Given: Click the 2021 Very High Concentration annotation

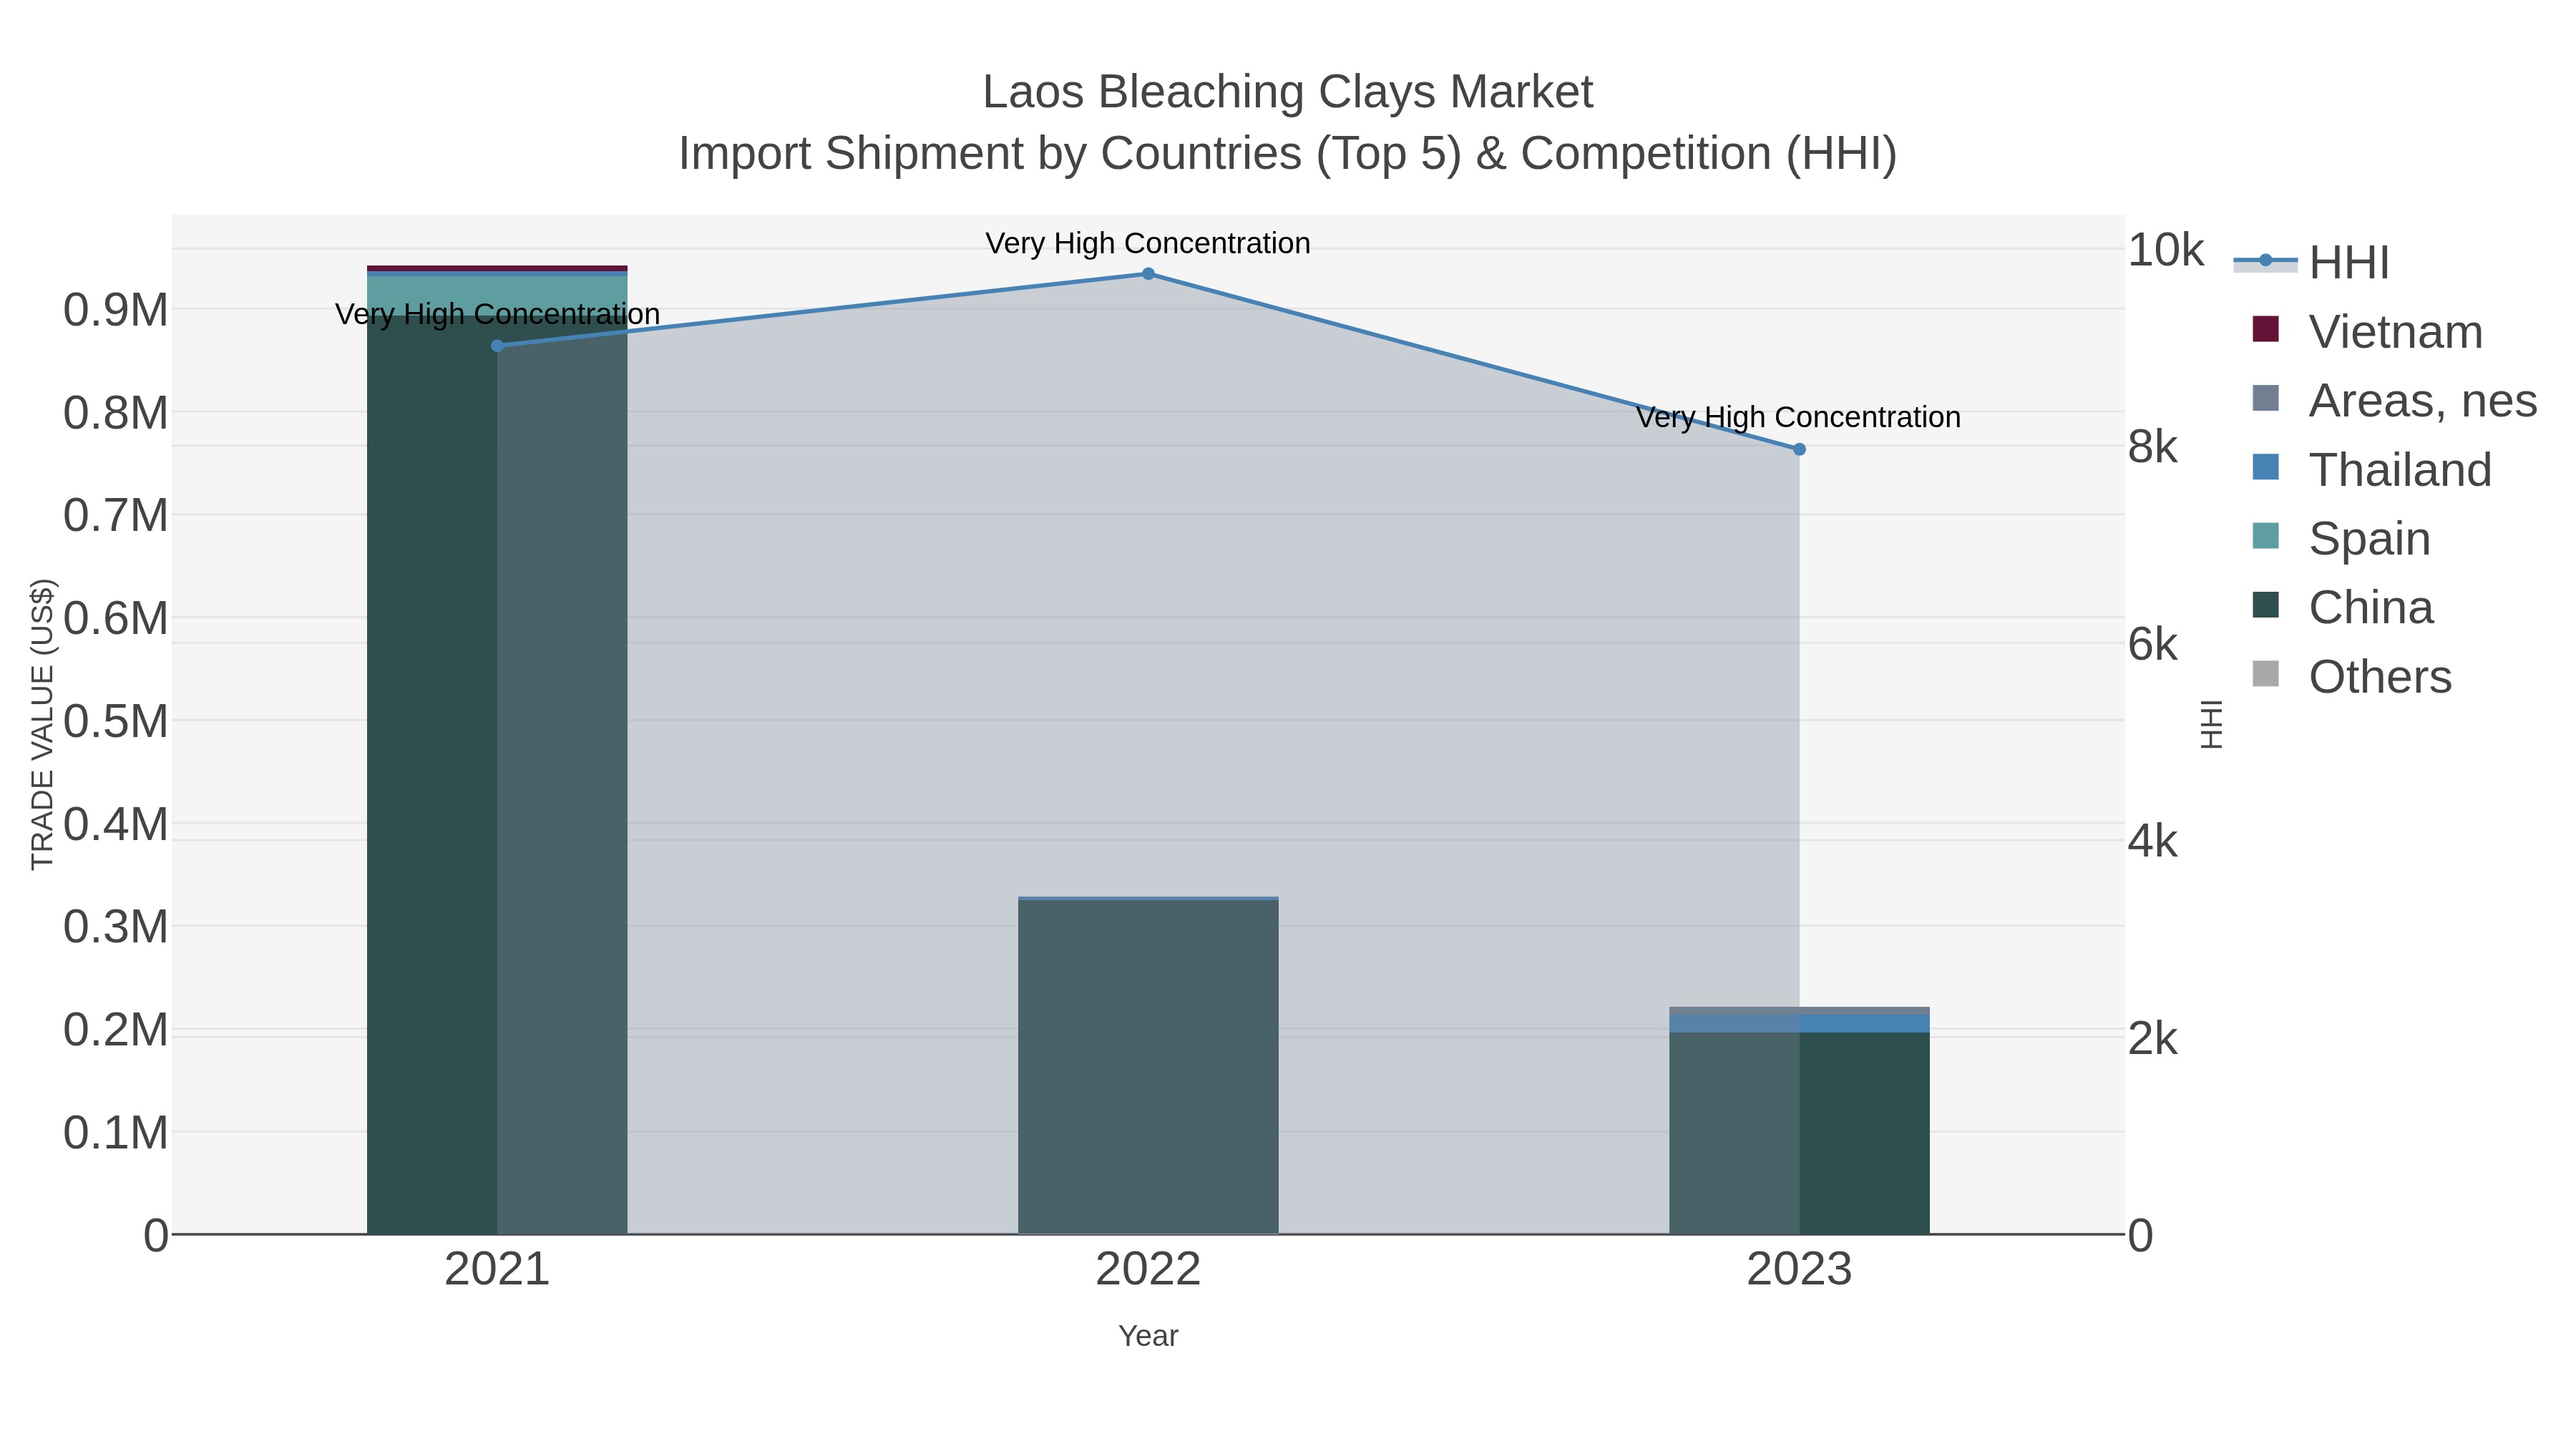Looking at the screenshot, I should 497,314.
